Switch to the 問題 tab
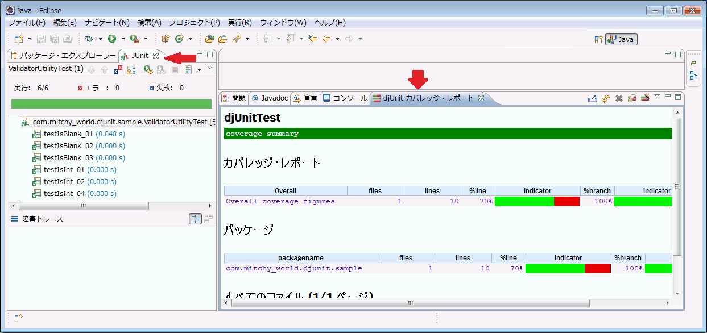Viewport: 707px width, 333px height. [234, 98]
